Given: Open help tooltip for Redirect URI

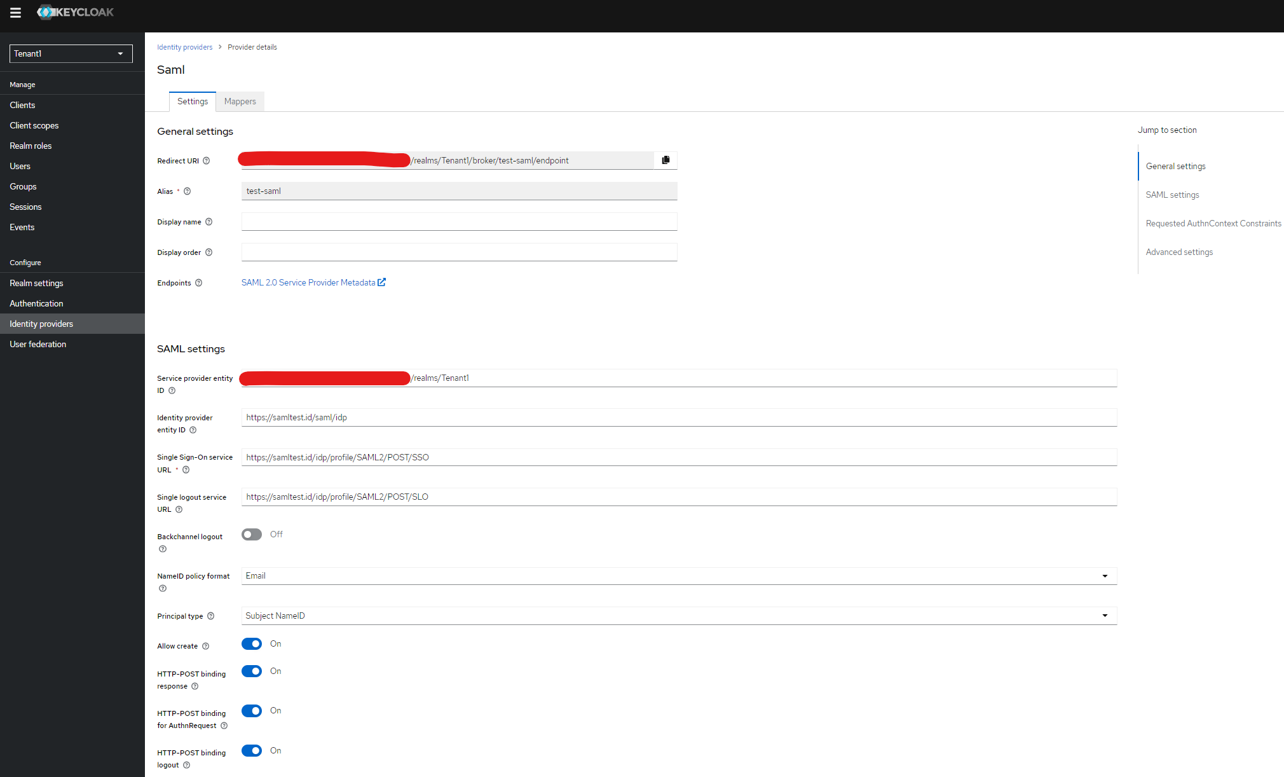Looking at the screenshot, I should pos(207,161).
